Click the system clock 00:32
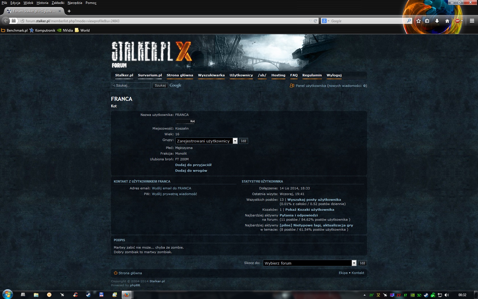Screen dimensions: 478x299 tap(462, 295)
